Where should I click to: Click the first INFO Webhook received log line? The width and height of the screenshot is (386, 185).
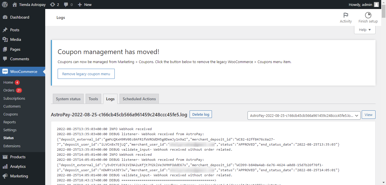(x=104, y=129)
